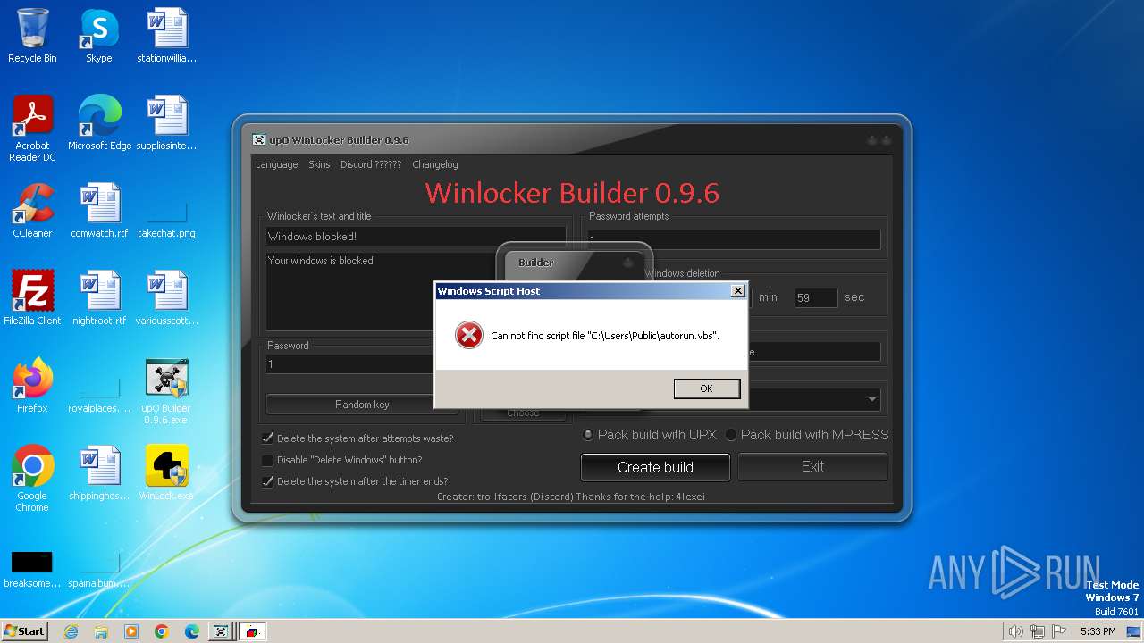Expand the dropdown arrow near the Builder's right side
The image size is (1144, 643).
(x=871, y=399)
